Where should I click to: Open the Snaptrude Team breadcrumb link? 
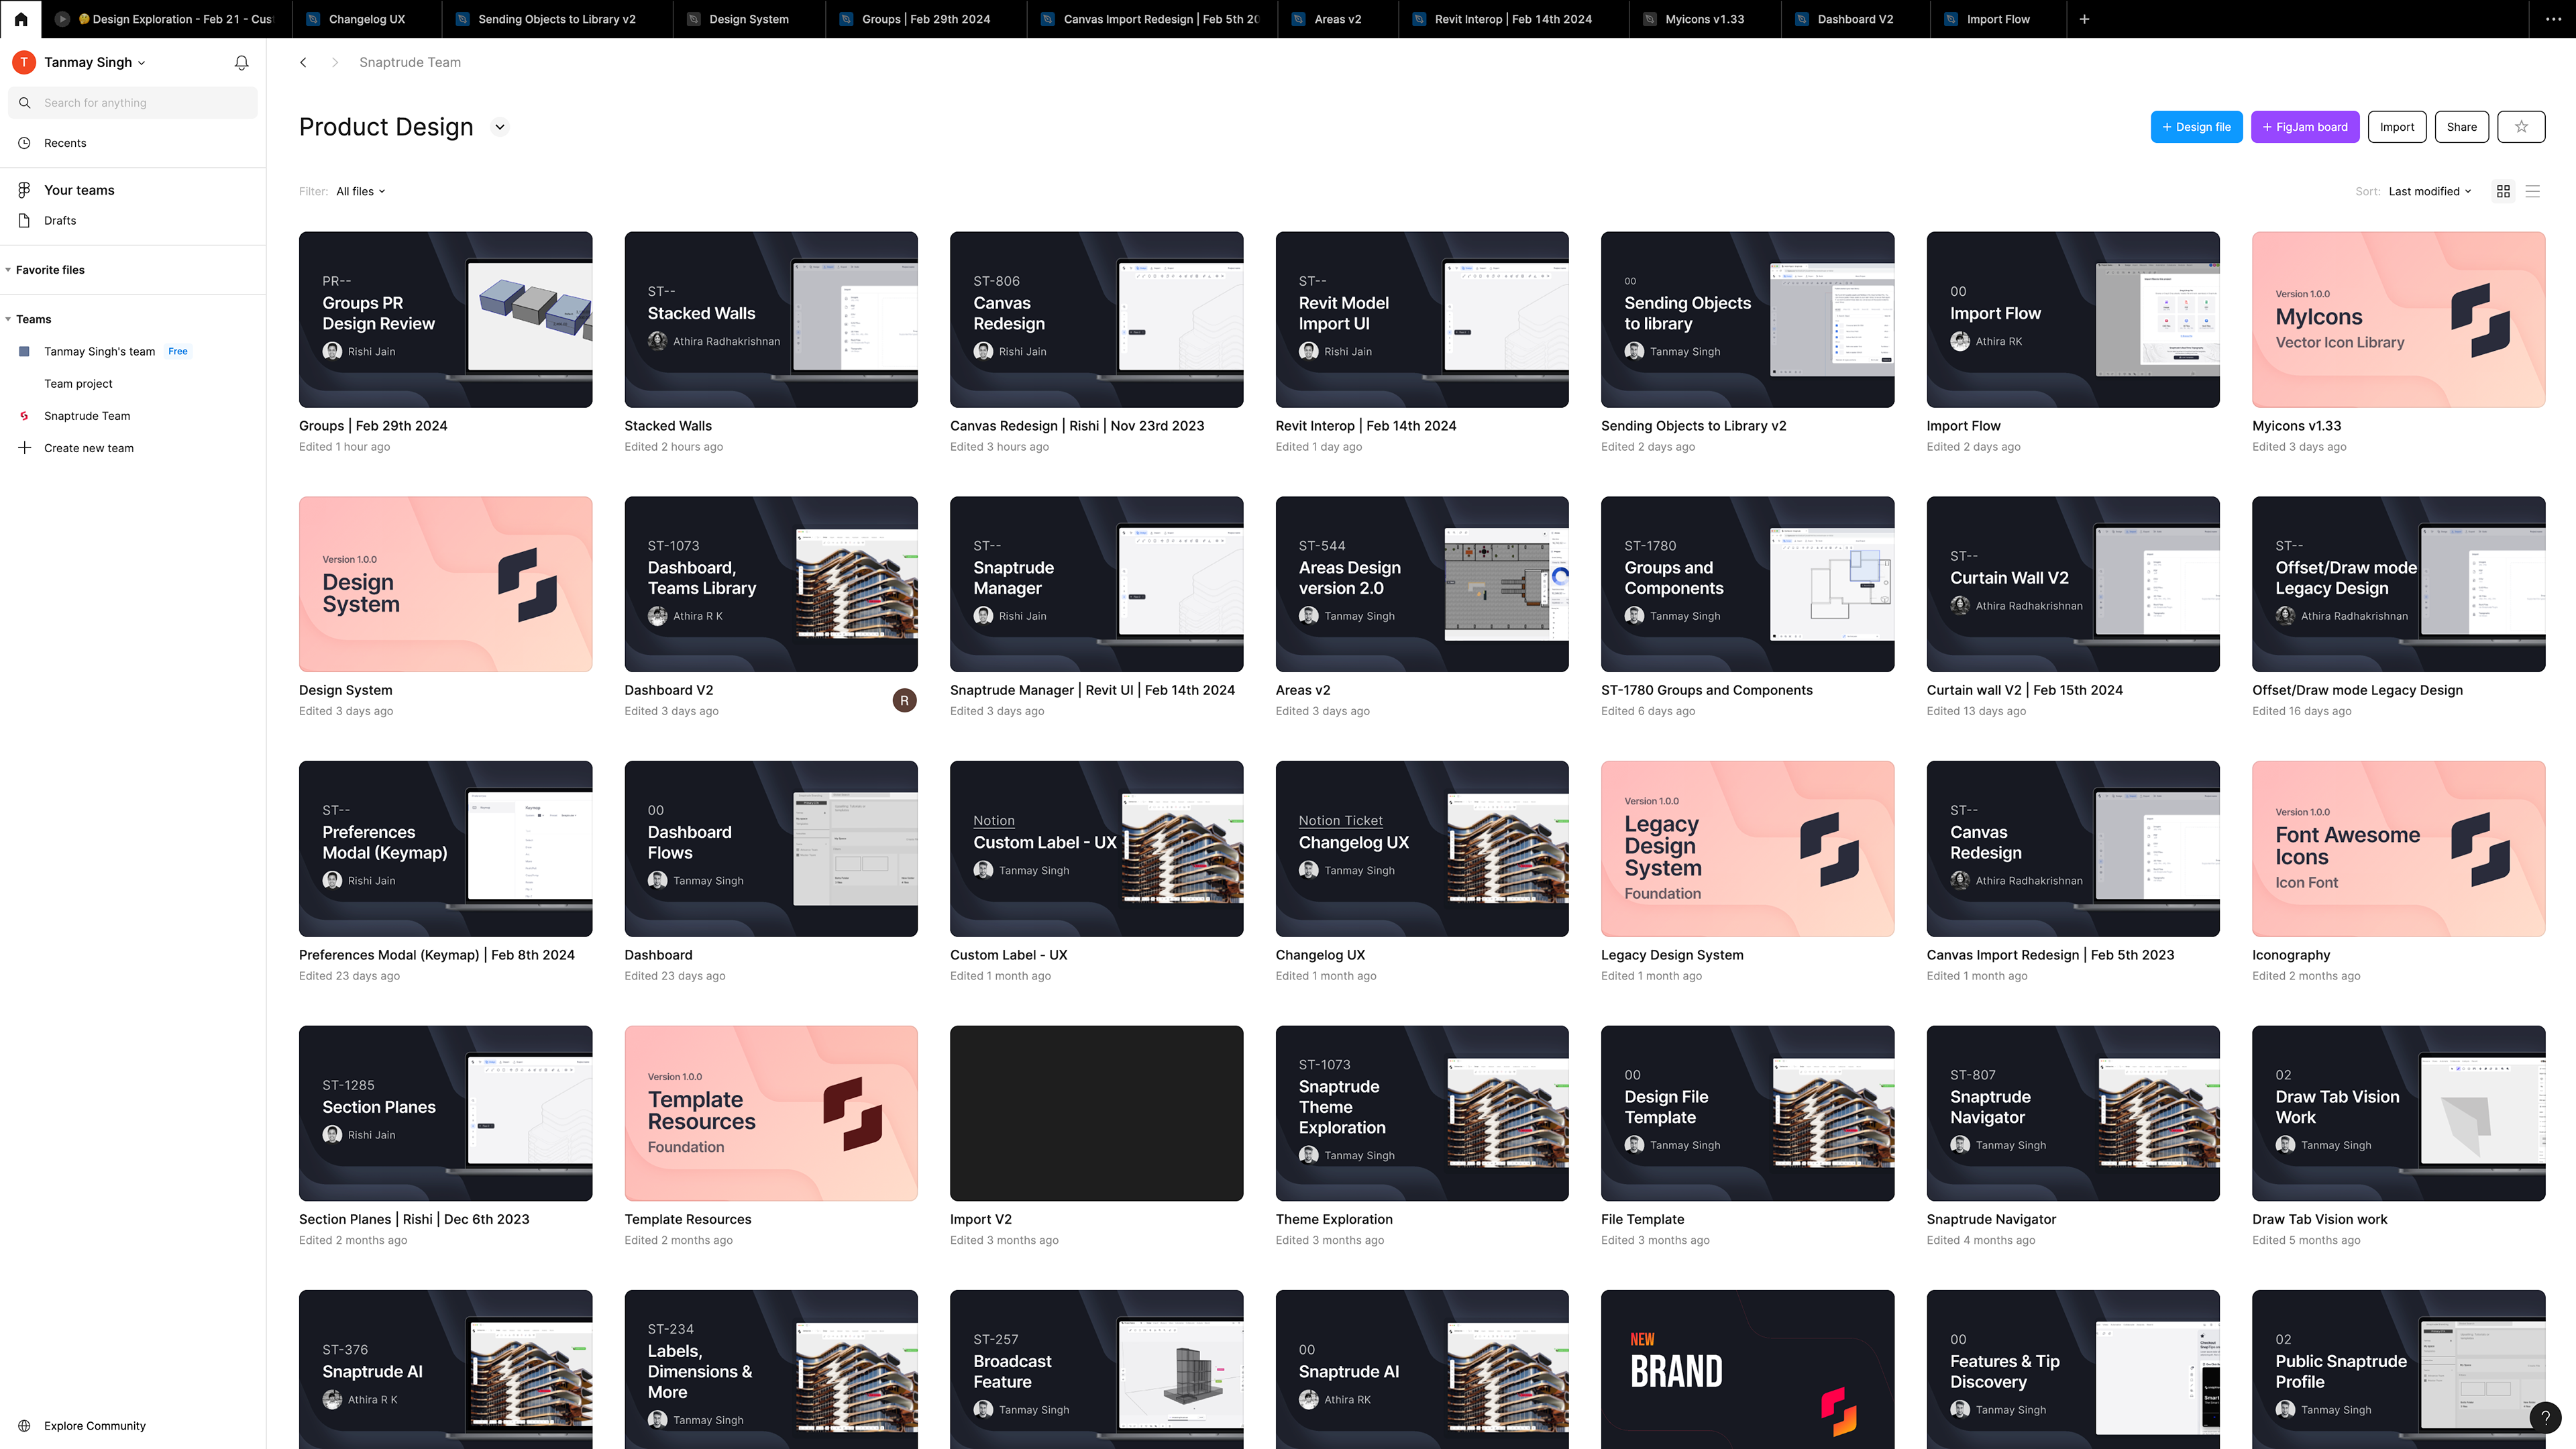[x=410, y=63]
